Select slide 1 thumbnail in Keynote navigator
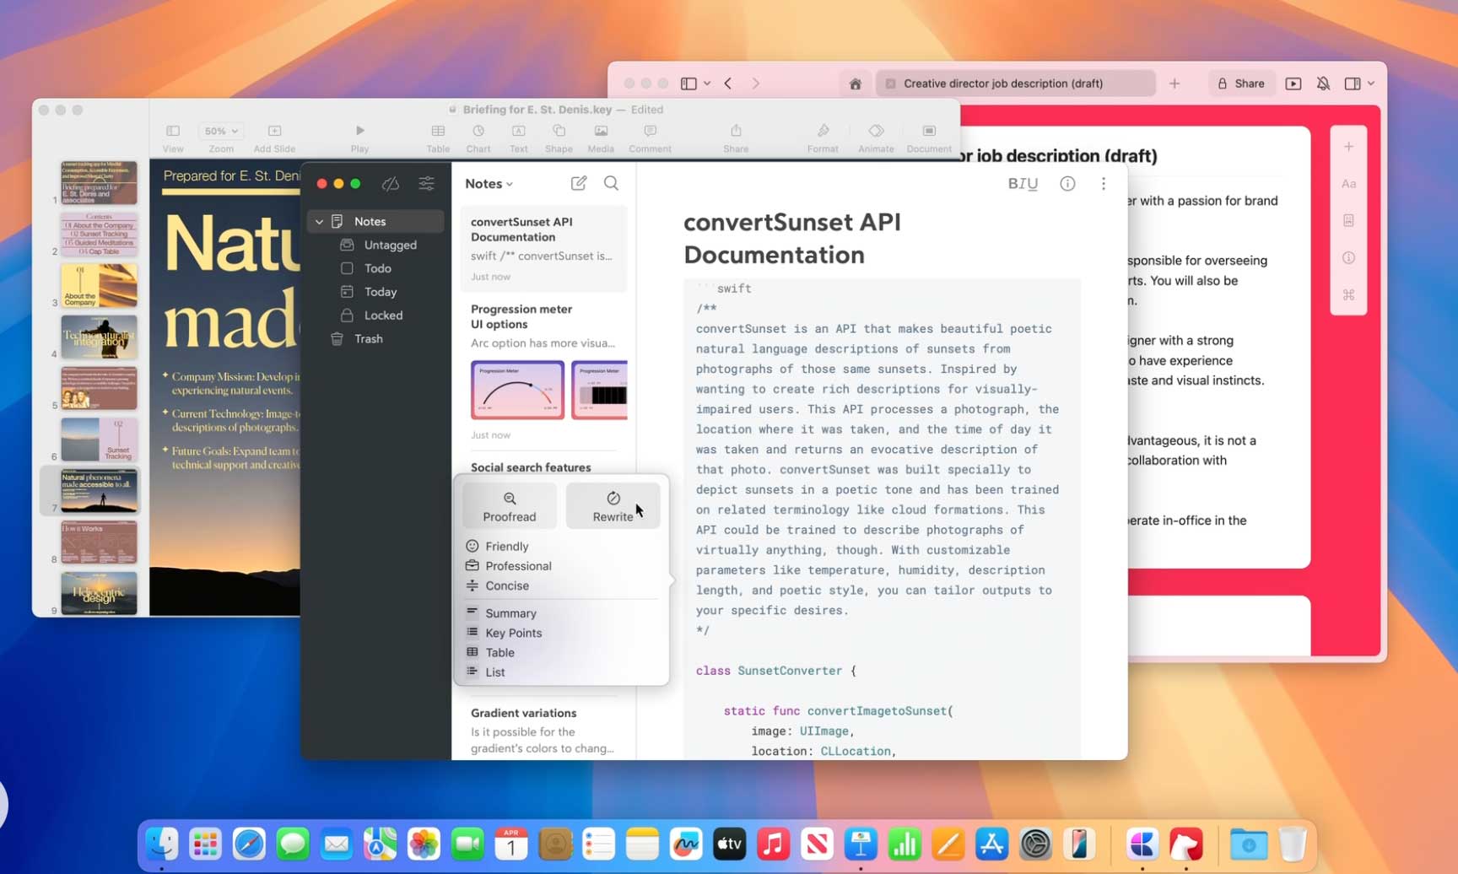This screenshot has width=1458, height=874. click(x=99, y=183)
